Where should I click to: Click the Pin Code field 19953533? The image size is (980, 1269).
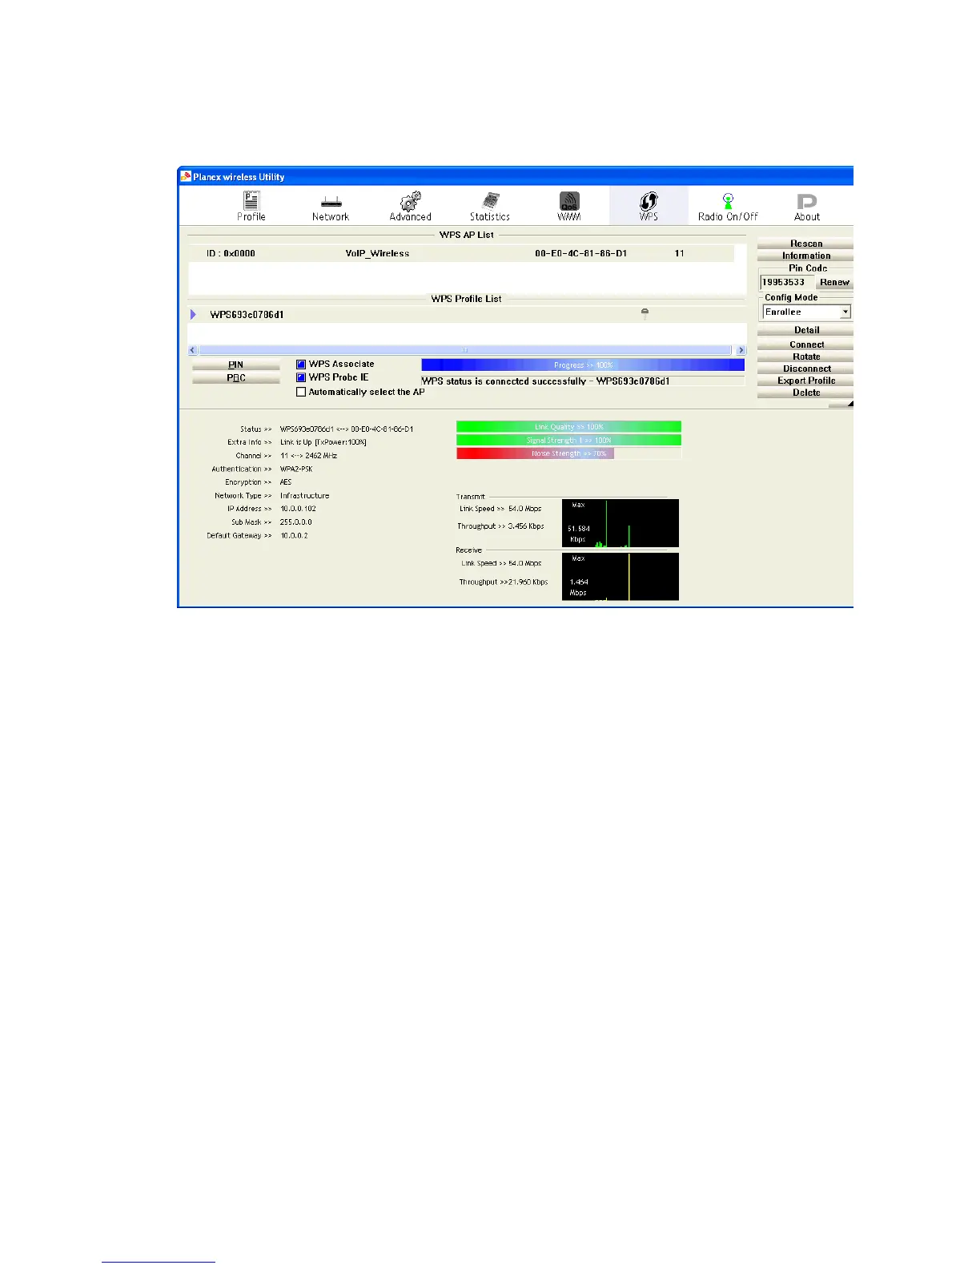(x=787, y=282)
